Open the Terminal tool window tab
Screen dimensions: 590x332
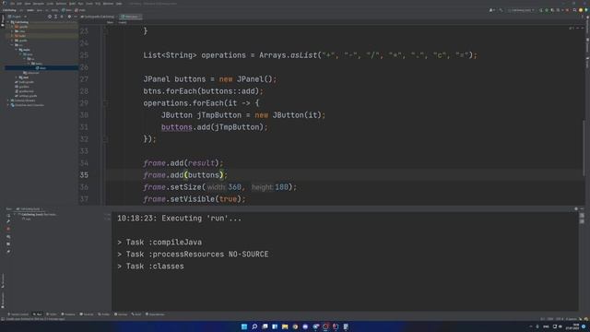point(86,314)
